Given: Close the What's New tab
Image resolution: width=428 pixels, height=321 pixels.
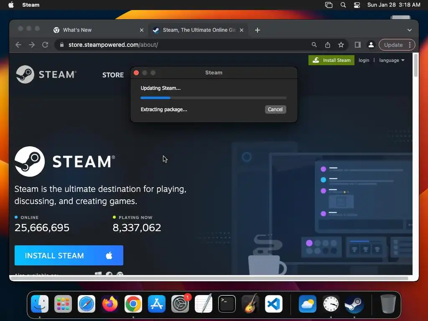Looking at the screenshot, I should [141, 30].
